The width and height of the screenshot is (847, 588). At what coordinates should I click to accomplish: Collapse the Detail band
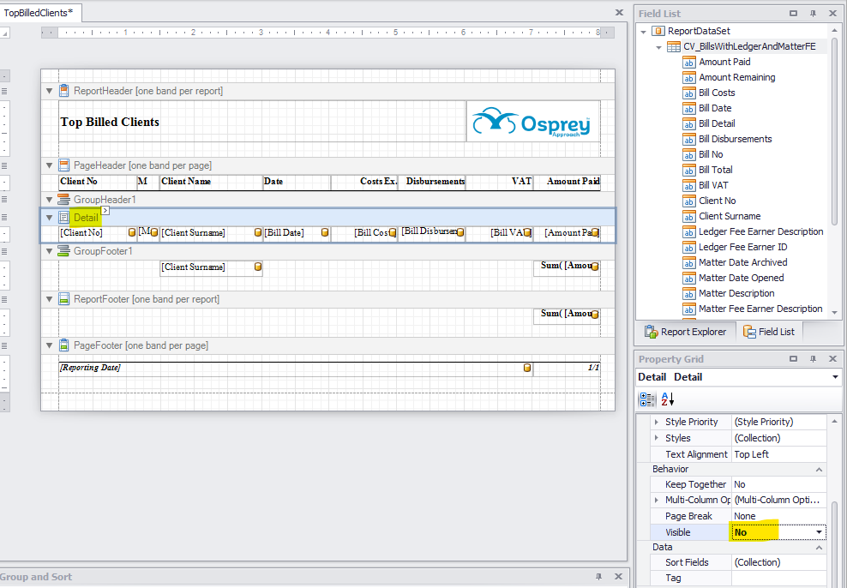49,218
